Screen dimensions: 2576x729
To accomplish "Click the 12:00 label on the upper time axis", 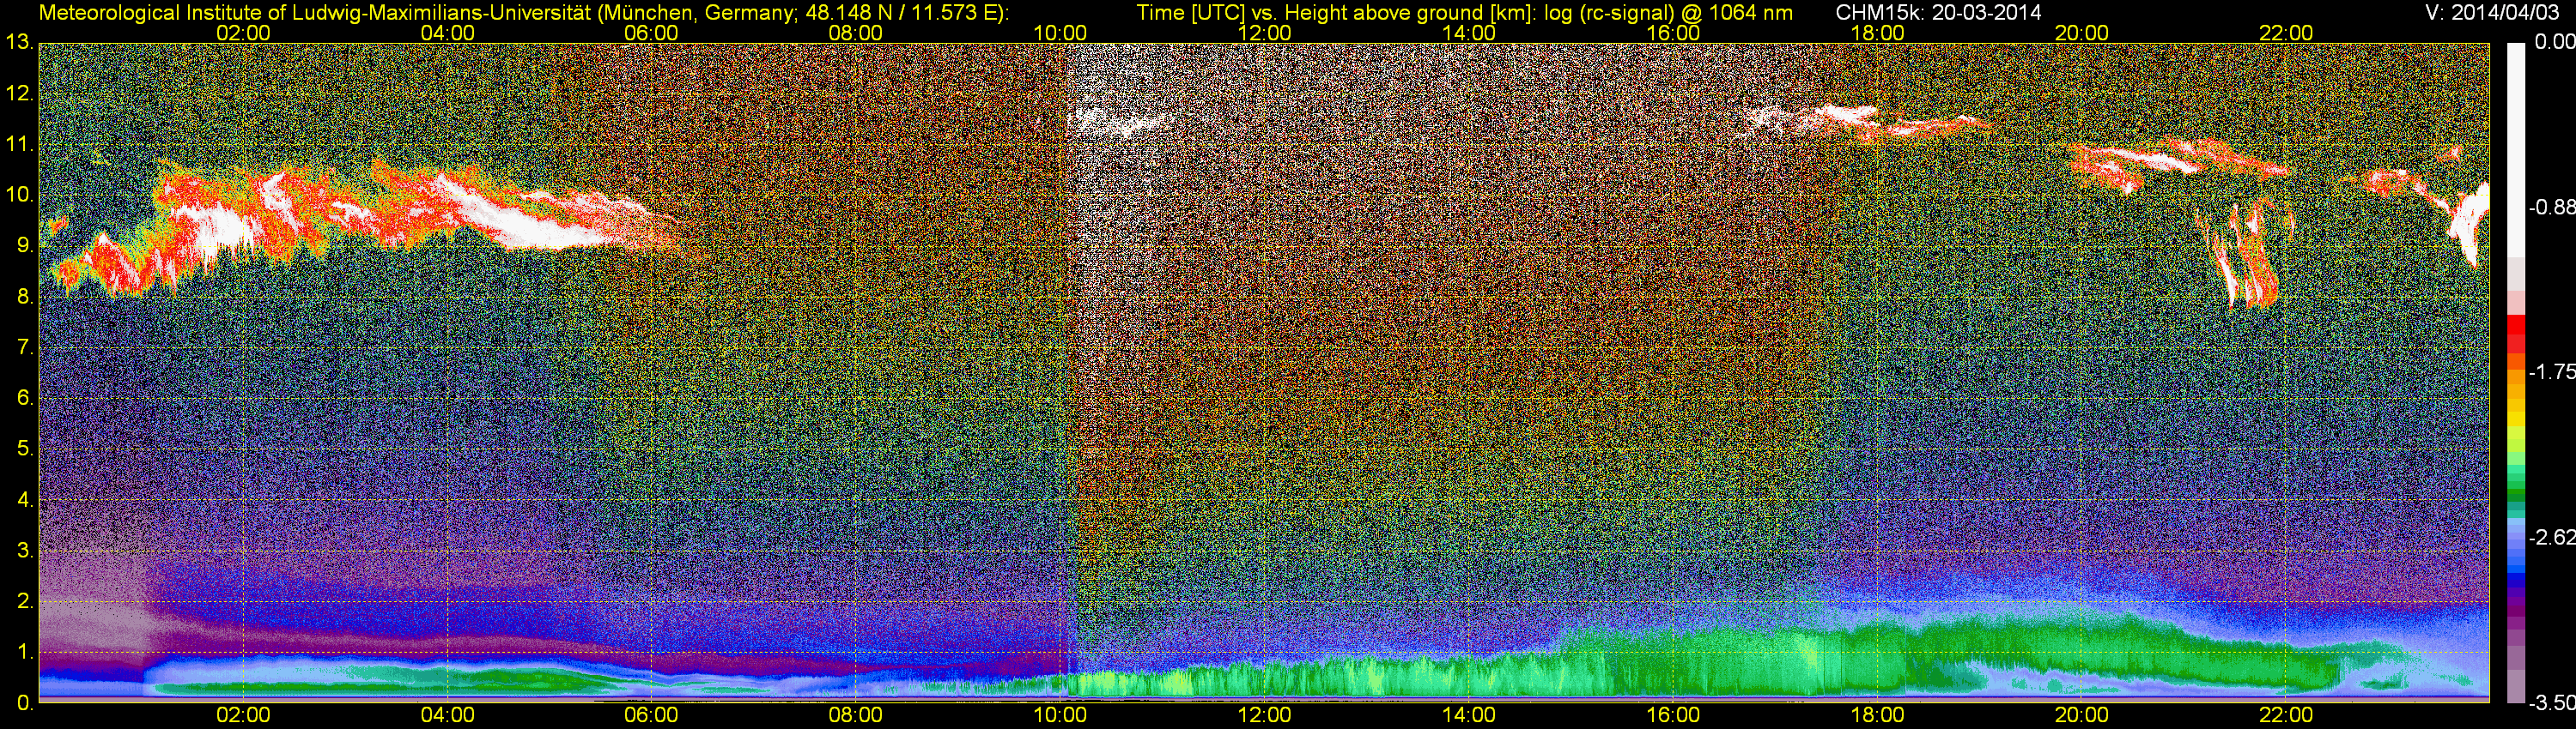I will (1264, 33).
